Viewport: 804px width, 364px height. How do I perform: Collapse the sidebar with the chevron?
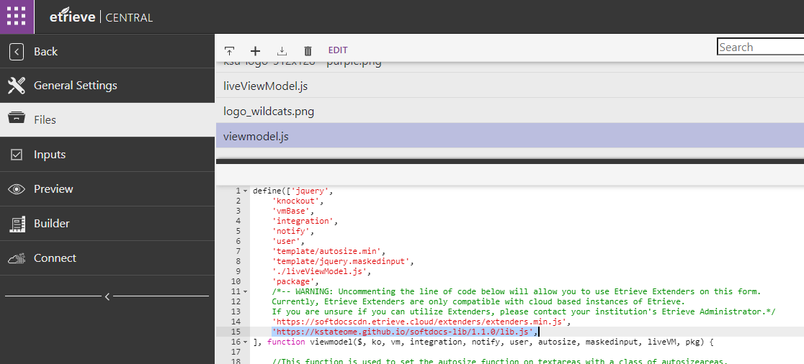[x=107, y=296]
